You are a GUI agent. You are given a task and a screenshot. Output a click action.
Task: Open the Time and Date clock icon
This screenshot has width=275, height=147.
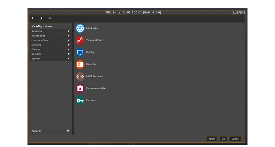(80, 40)
